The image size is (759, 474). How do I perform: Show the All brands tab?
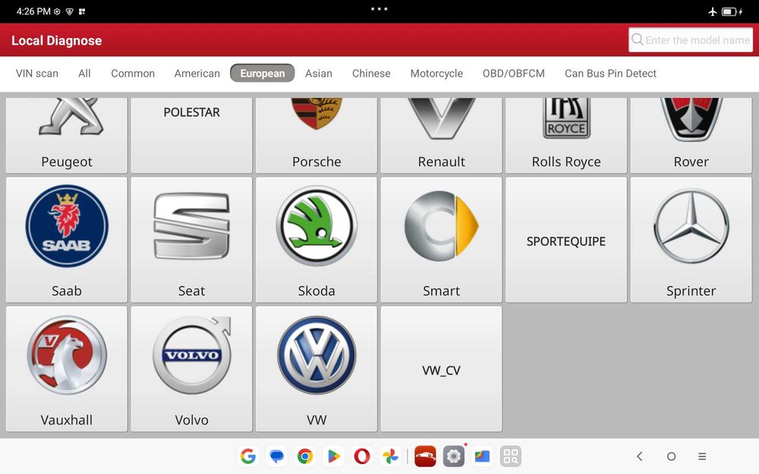(x=84, y=74)
